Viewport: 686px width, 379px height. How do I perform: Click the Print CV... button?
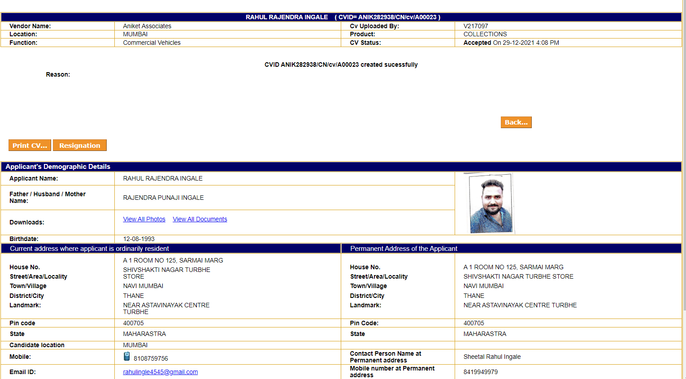(x=30, y=146)
